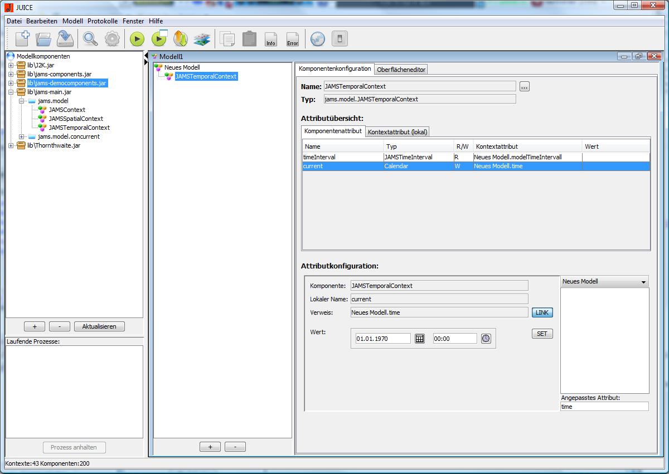Click the power switch icon in the toolbar
Image resolution: width=669 pixels, height=474 pixels.
tap(340, 39)
